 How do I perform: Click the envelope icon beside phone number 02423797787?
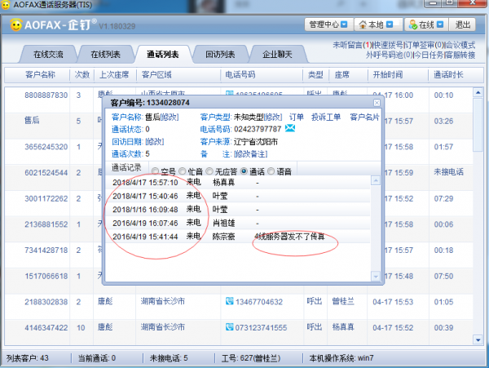pos(289,128)
